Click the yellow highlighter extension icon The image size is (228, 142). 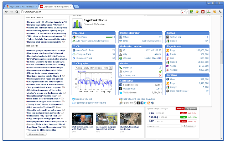coord(197,12)
